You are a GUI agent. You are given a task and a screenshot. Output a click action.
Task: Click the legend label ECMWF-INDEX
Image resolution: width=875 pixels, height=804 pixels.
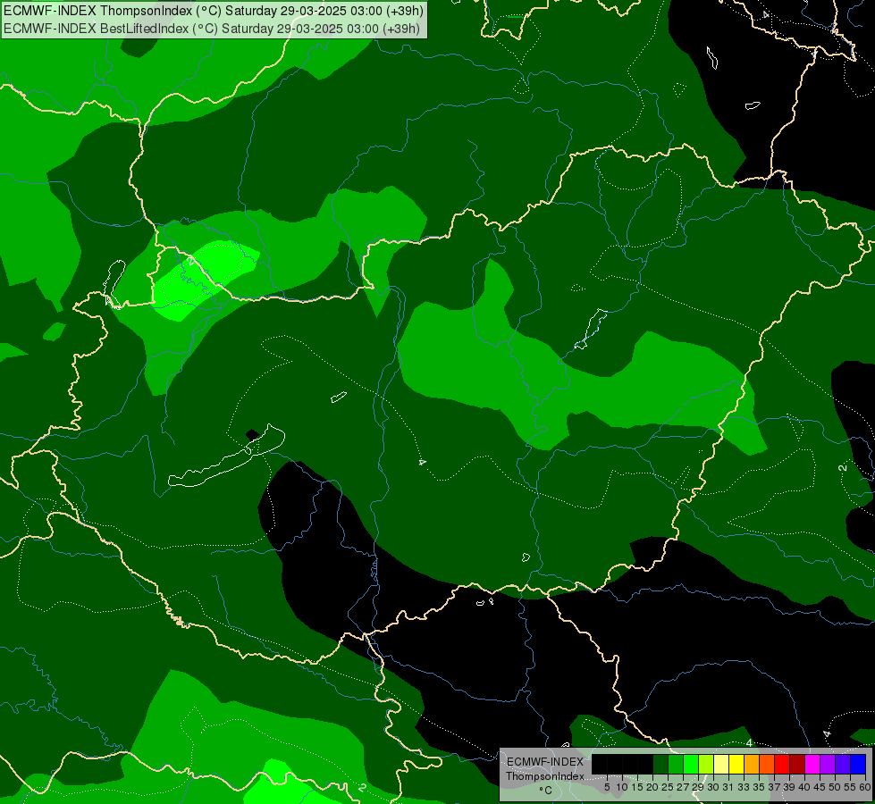tap(545, 762)
